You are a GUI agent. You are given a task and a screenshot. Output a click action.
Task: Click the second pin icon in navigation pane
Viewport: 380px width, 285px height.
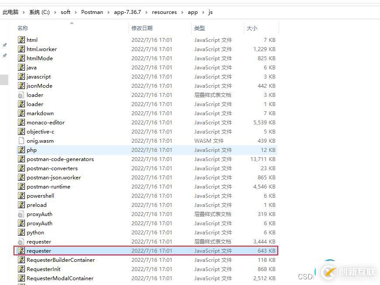[x=4, y=56]
